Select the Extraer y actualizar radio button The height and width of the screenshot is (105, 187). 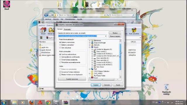pos(60,45)
